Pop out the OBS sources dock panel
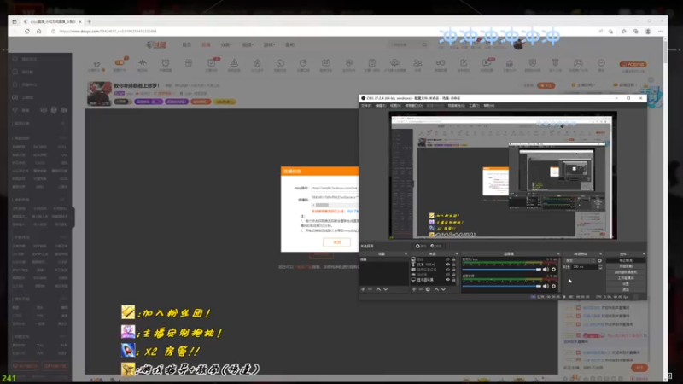Image resolution: width=683 pixels, height=384 pixels. click(x=457, y=253)
